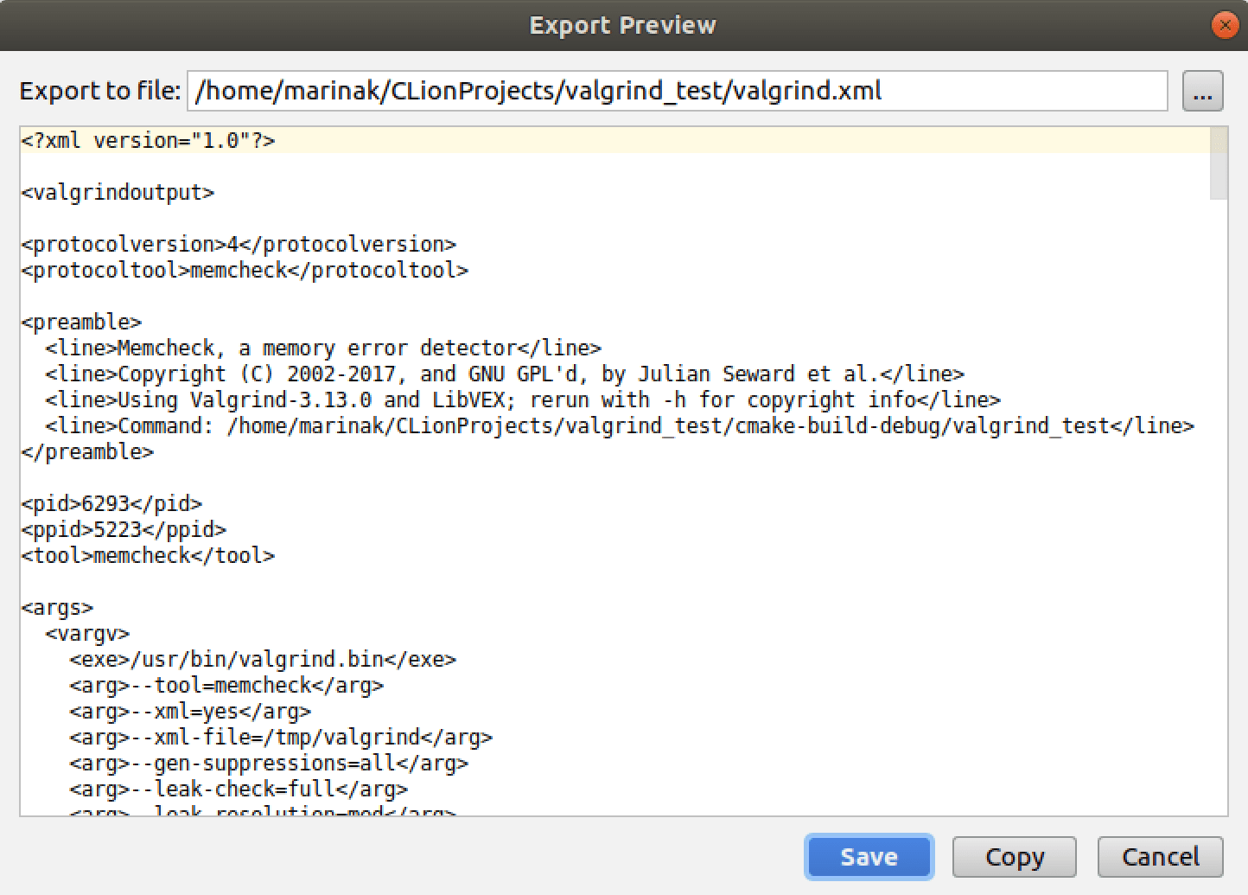Click the preview vertical scrollbar thumb

(1219, 163)
